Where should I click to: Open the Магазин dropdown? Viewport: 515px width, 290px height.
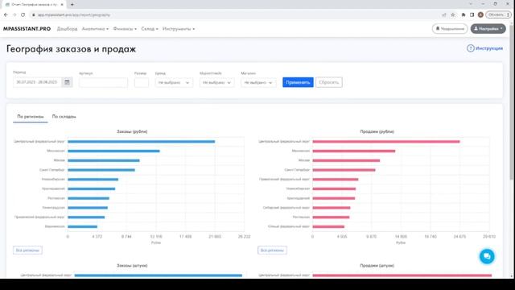(x=258, y=82)
